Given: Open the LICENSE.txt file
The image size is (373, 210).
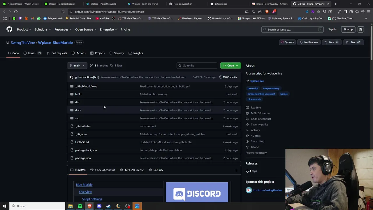Looking at the screenshot, I should 82,142.
